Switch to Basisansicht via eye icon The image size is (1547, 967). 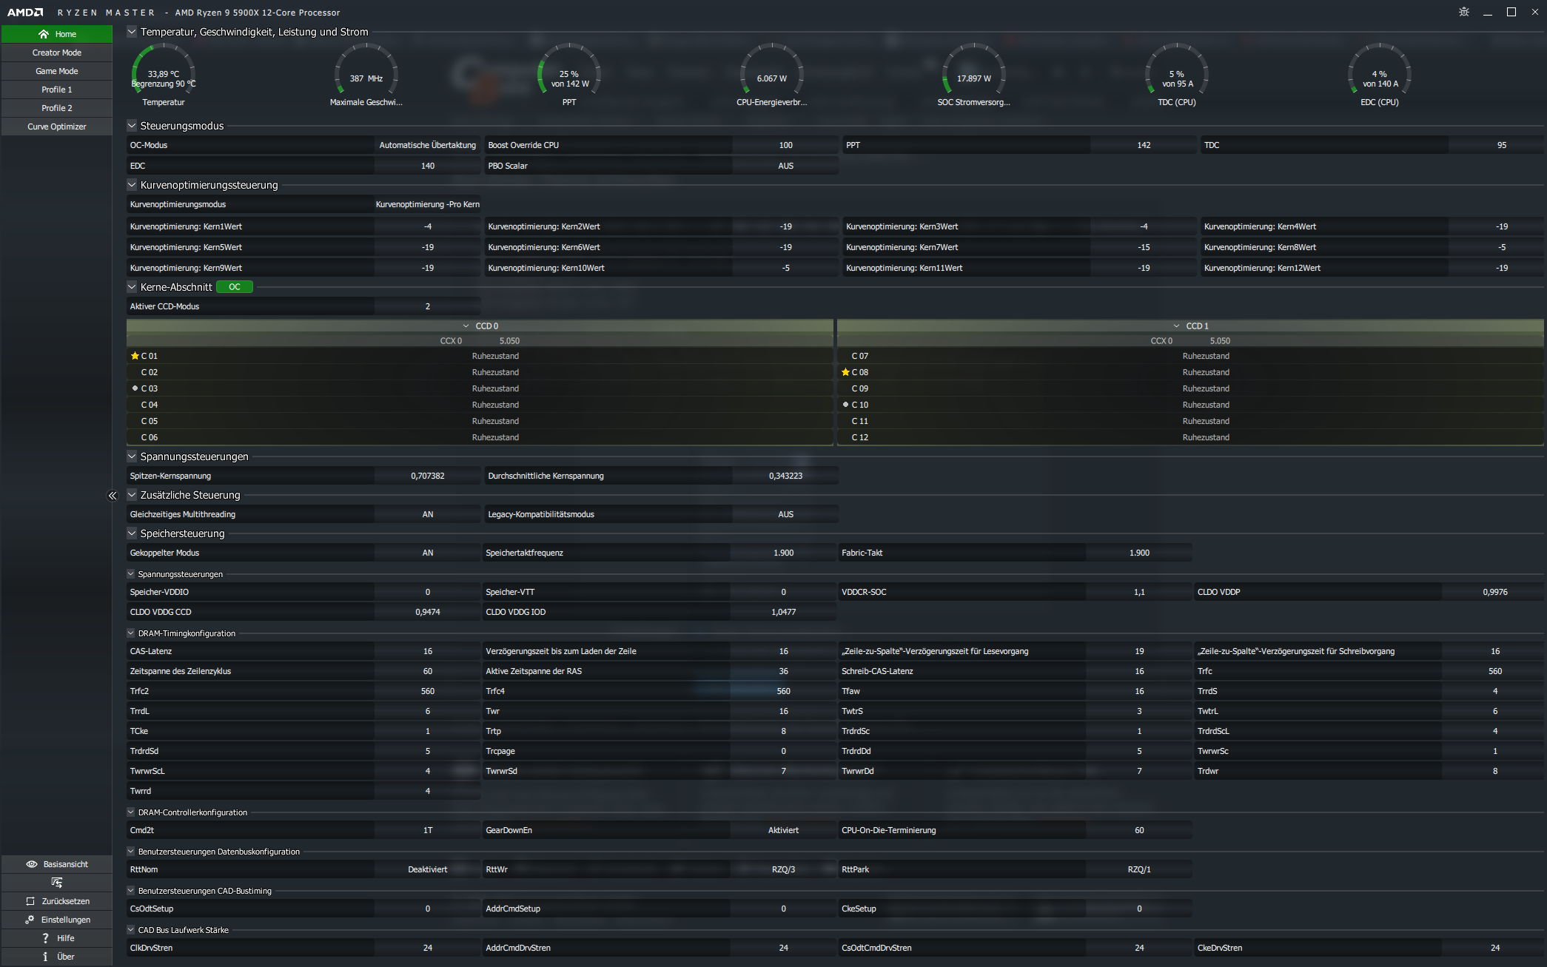[32, 864]
